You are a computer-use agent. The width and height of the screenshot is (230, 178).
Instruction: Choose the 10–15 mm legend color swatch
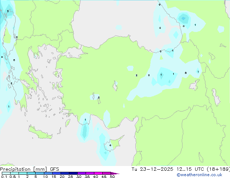click(48, 173)
